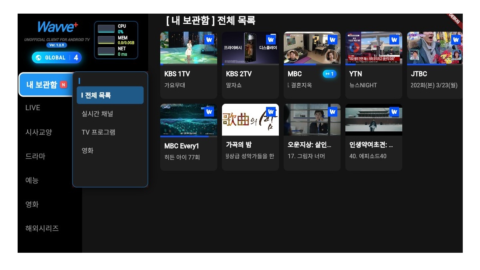Click the 17. 그림자 너머 episode text
This screenshot has height=270, width=480.
coord(306,156)
